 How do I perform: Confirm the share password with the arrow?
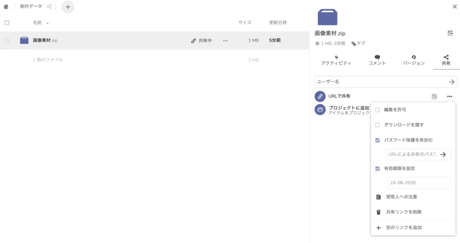pos(443,154)
